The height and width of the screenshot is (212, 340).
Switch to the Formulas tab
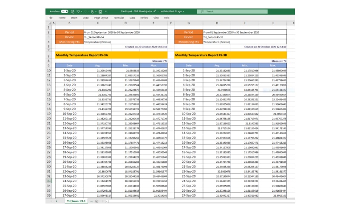[x=119, y=18]
